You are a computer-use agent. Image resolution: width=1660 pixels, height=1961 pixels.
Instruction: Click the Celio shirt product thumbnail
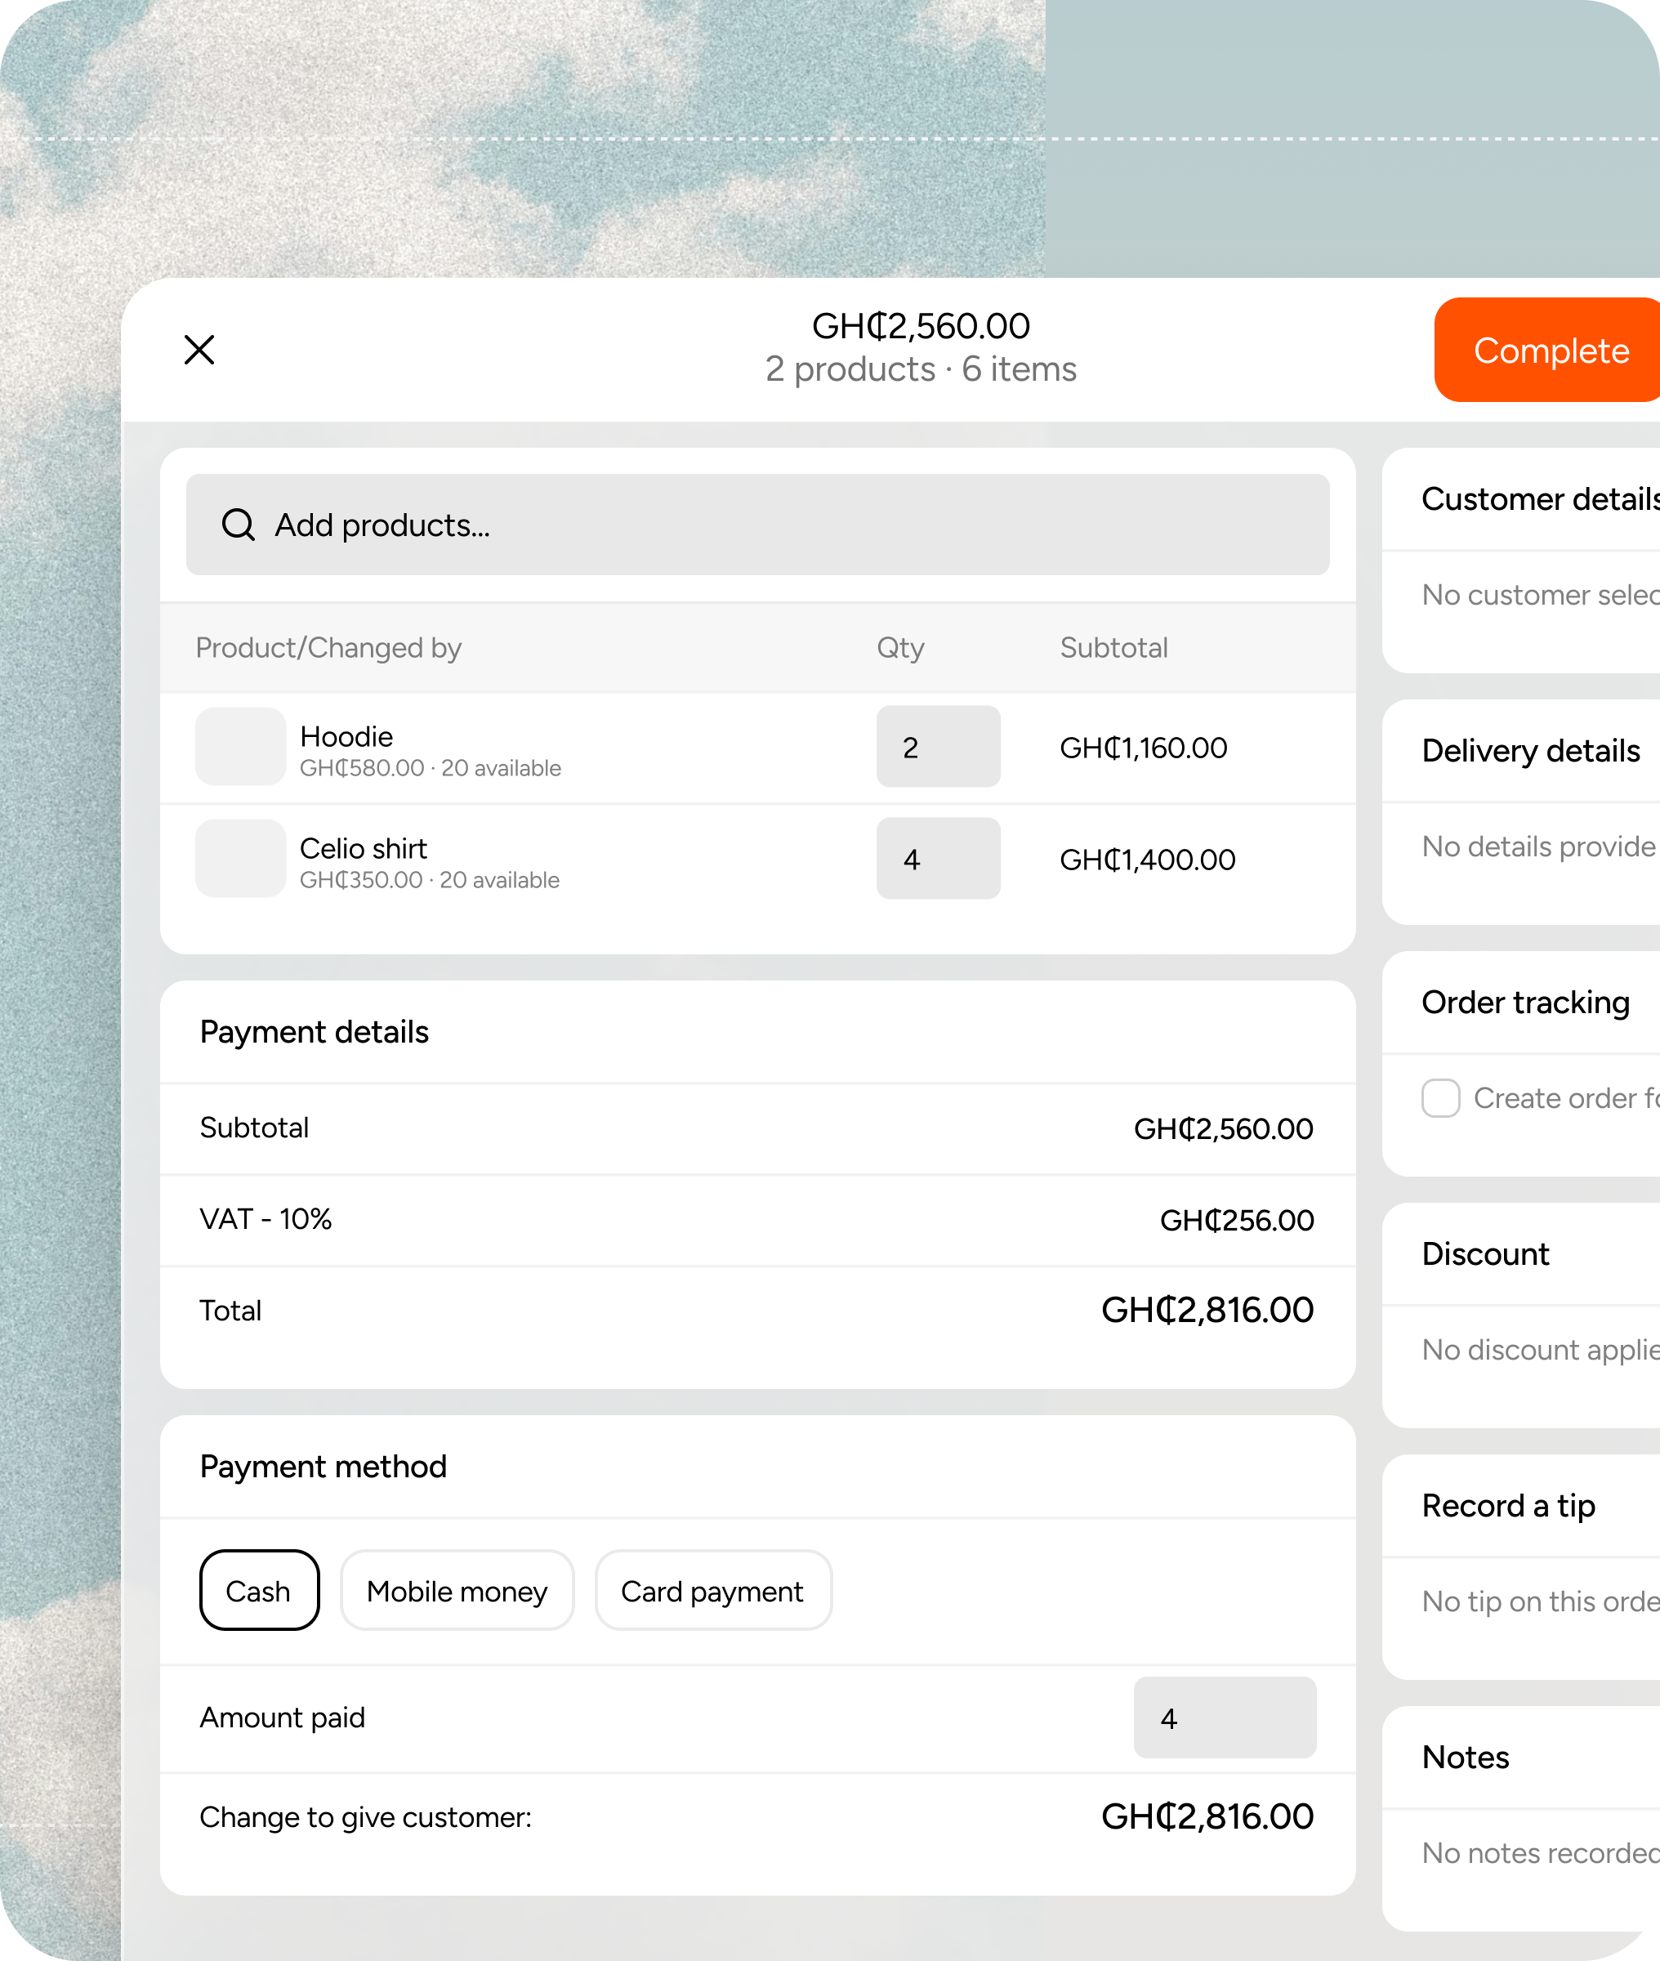239,858
